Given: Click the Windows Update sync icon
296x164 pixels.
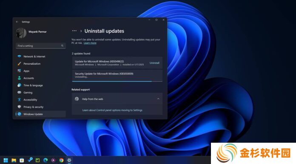Looking at the screenshot, I should pyautogui.click(x=19, y=114).
